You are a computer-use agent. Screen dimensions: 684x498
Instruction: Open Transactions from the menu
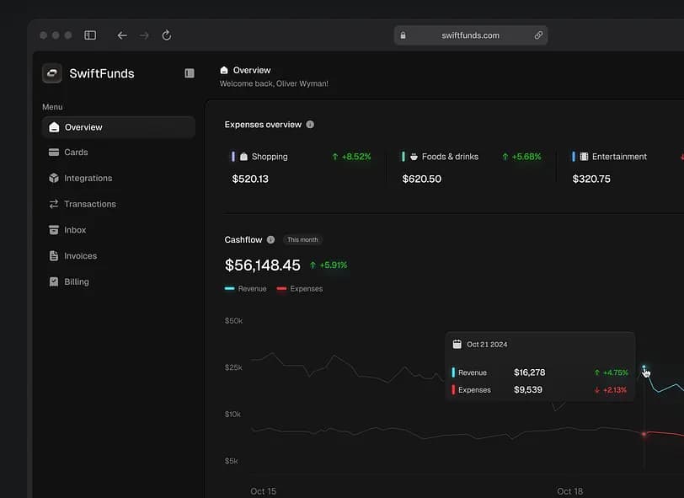[x=119, y=204]
